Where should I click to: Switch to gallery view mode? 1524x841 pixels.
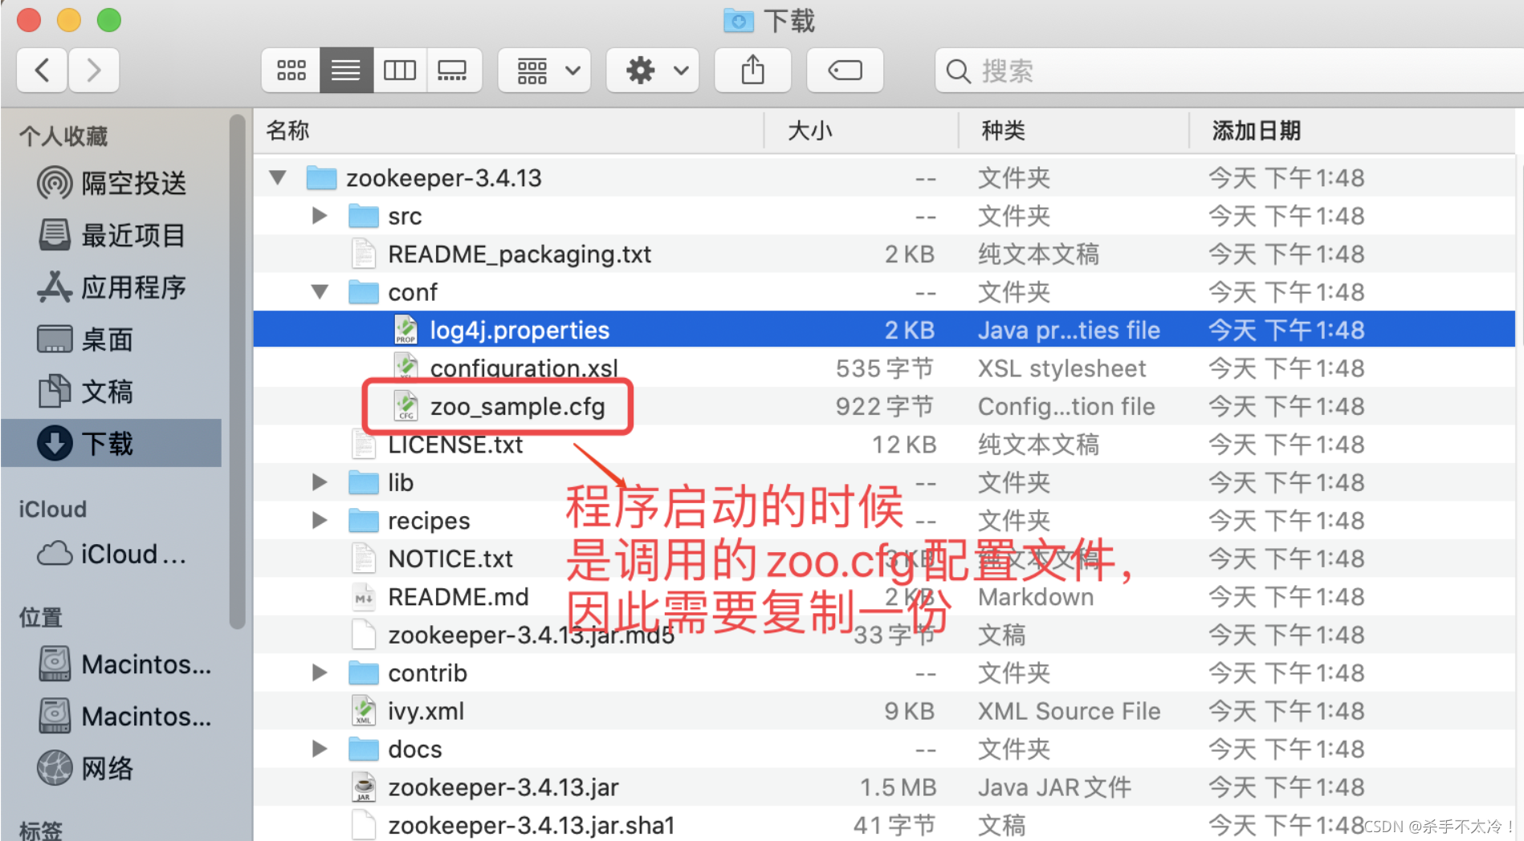[453, 71]
